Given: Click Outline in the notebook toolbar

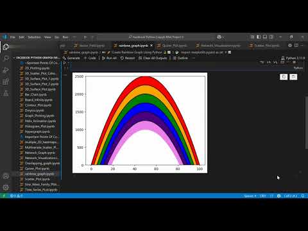Looking at the screenshot, I should tap(180, 58).
